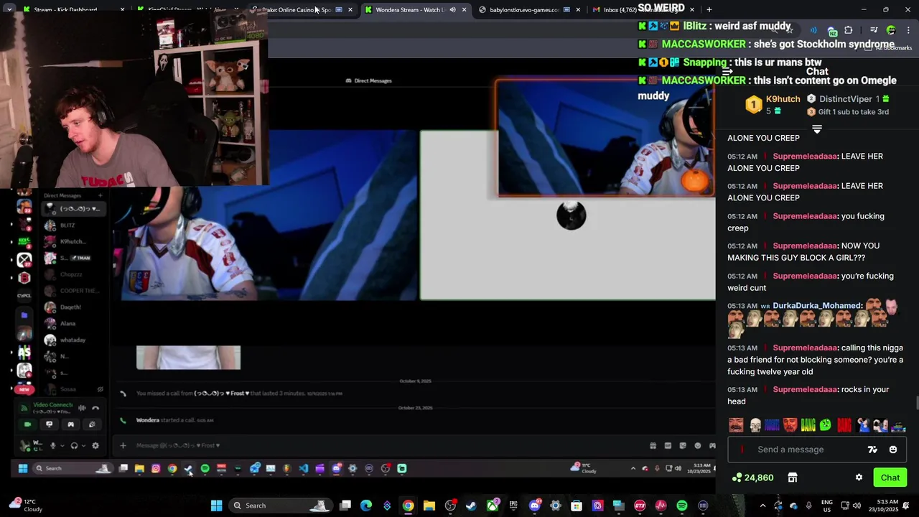The height and width of the screenshot is (517, 919).
Task: Click the NEW unread indicator pill
Action: [x=24, y=389]
